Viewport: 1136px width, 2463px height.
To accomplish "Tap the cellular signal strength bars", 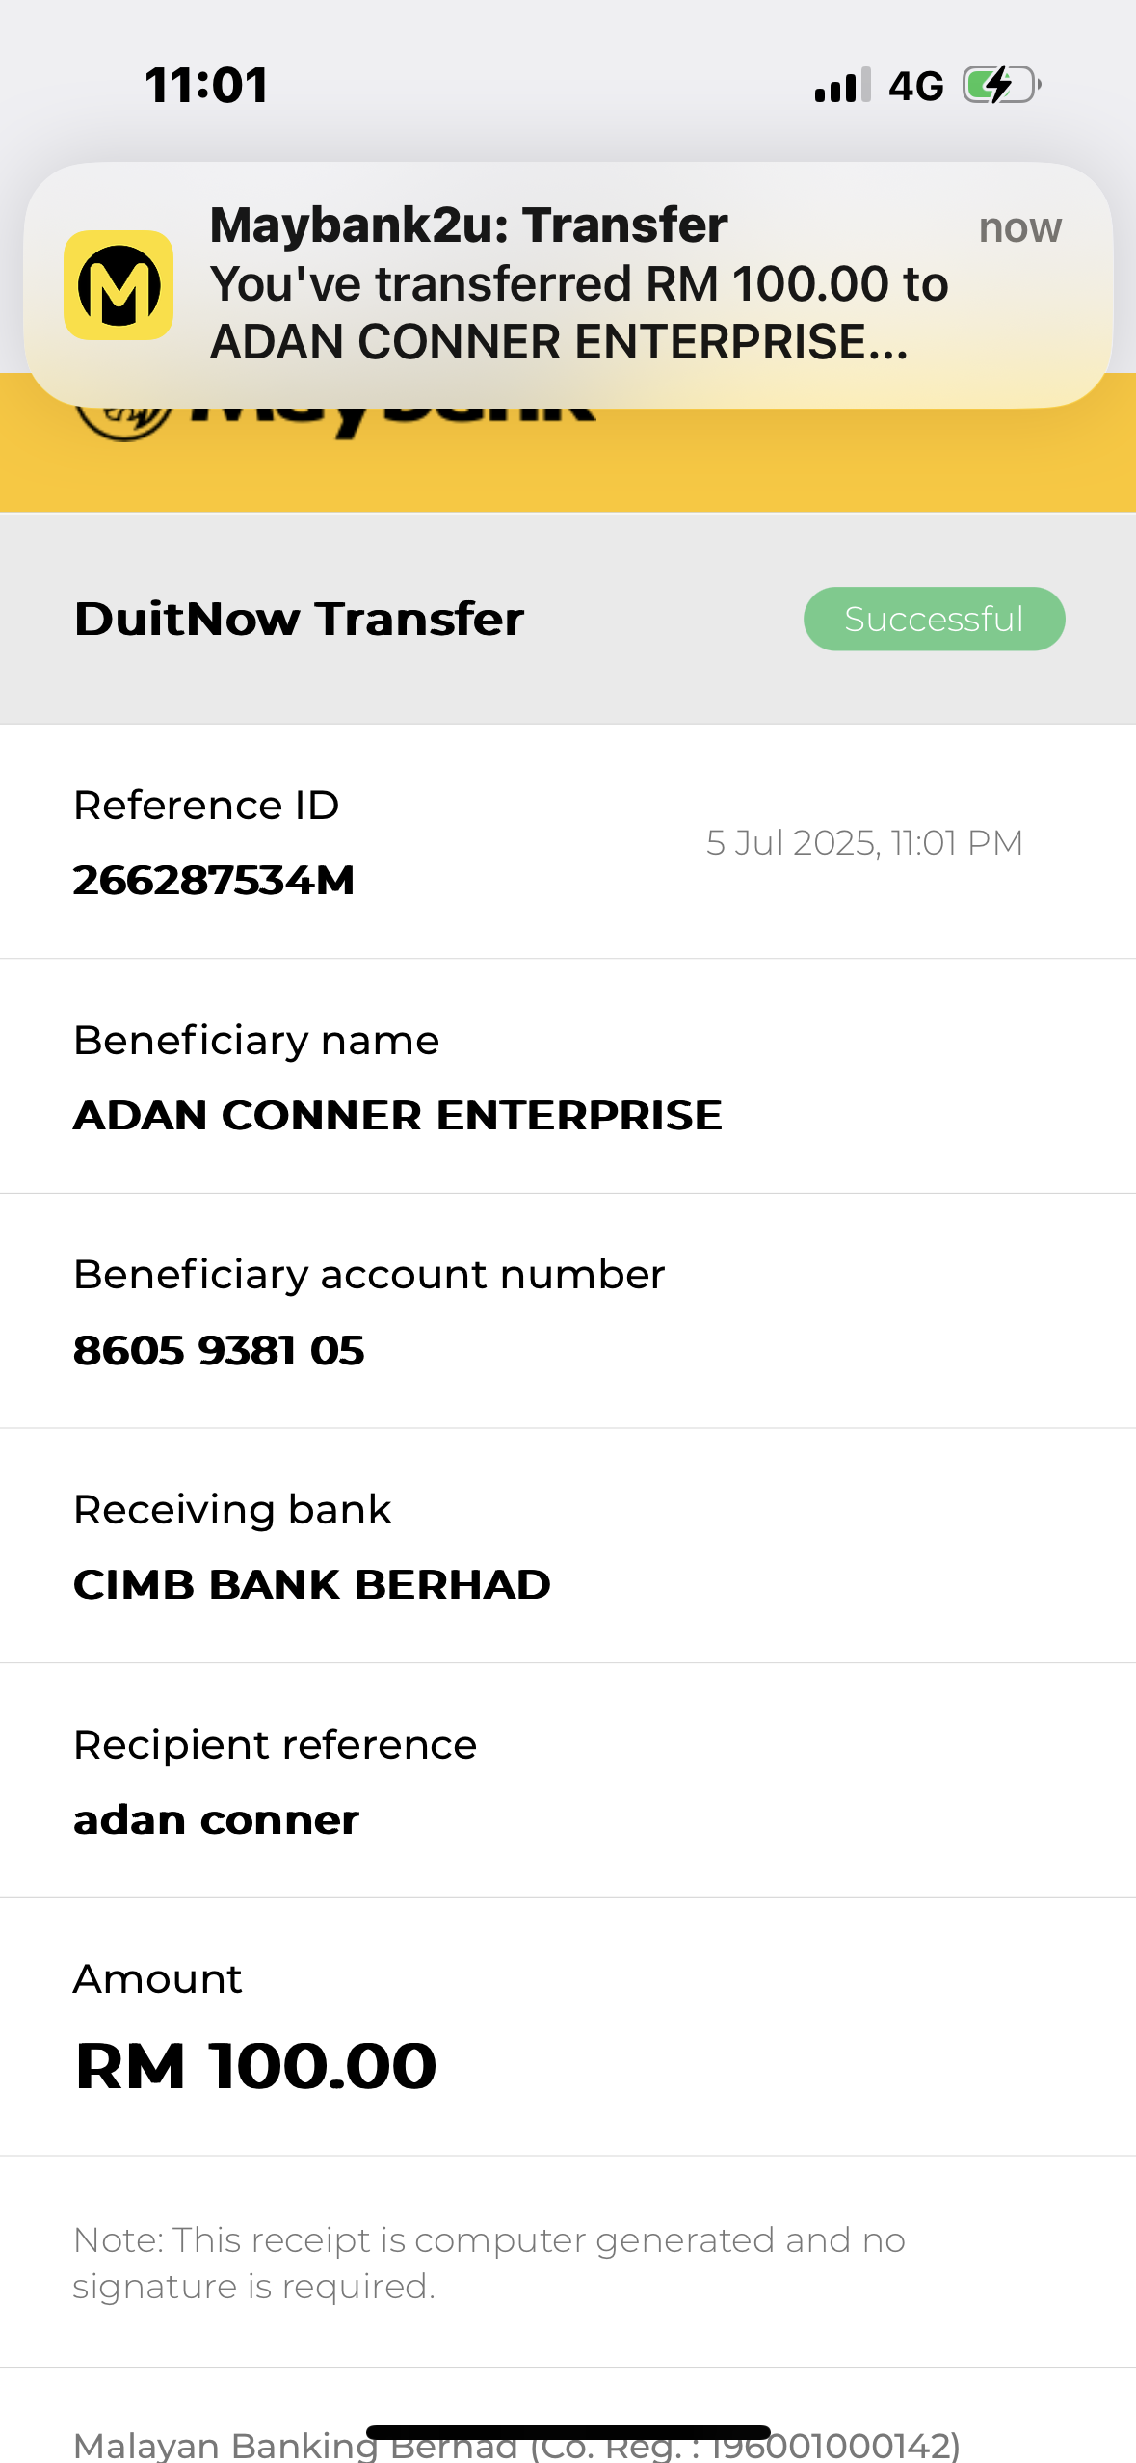I will click(842, 86).
